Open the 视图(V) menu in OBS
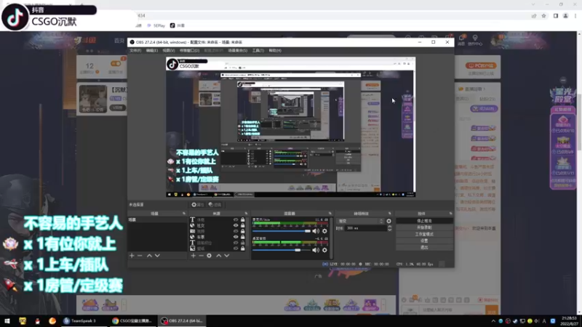Viewport: 582px width, 327px height. click(168, 50)
